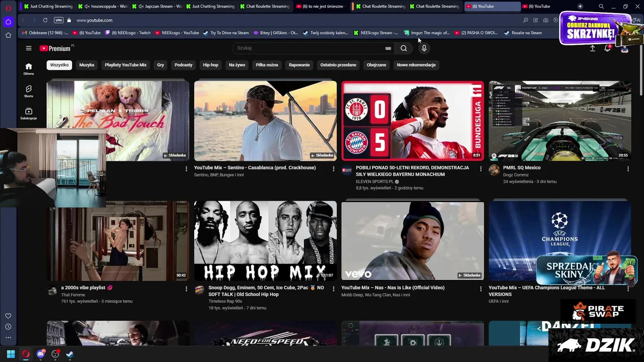644x362 pixels.
Task: Open the heart icon in Opera sidebar
Action: point(8,316)
